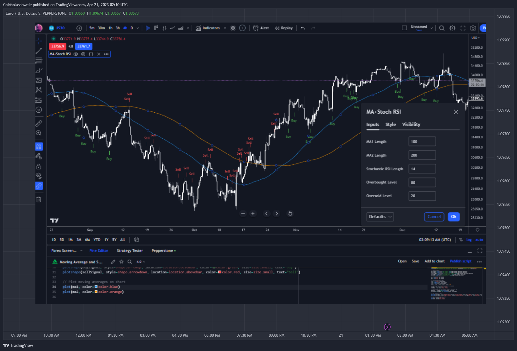Expand the timeframe interval dropdown arrow
Image resolution: width=517 pixels, height=351 pixels.
(x=138, y=28)
